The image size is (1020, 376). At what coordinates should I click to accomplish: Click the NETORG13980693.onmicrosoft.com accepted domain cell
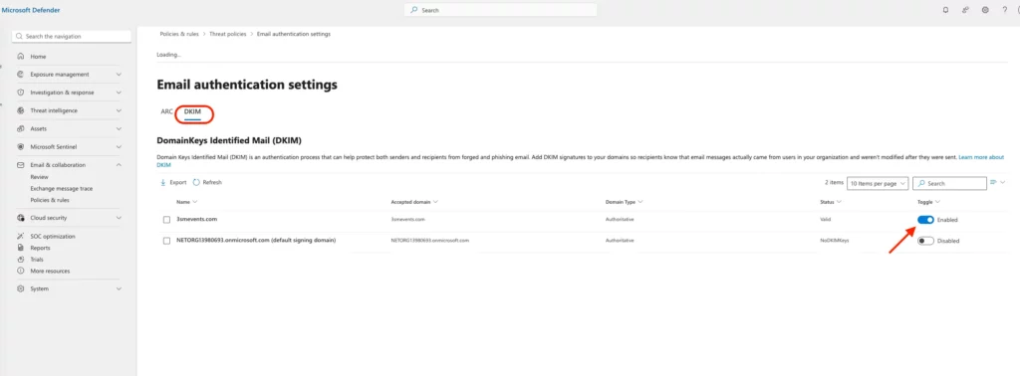[430, 241]
